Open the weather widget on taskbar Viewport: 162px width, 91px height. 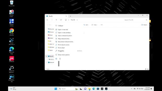pos(13,89)
